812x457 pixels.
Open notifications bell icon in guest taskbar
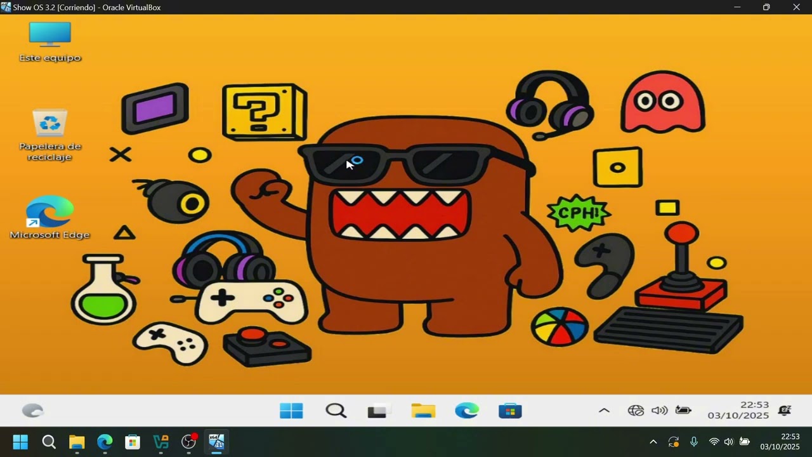pos(785,411)
